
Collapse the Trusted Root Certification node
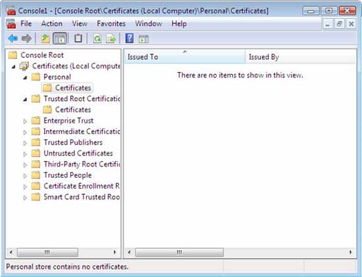point(25,100)
